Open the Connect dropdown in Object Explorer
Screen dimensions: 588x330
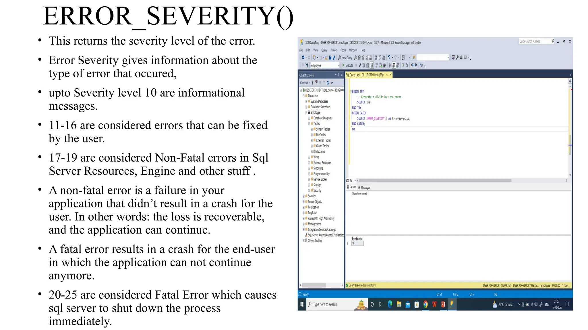click(305, 83)
